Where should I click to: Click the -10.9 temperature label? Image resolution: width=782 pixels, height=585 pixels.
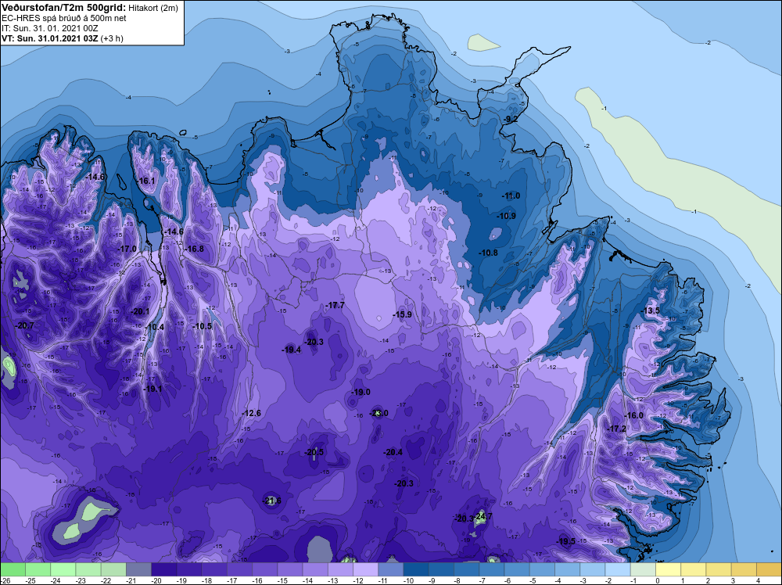tap(507, 216)
